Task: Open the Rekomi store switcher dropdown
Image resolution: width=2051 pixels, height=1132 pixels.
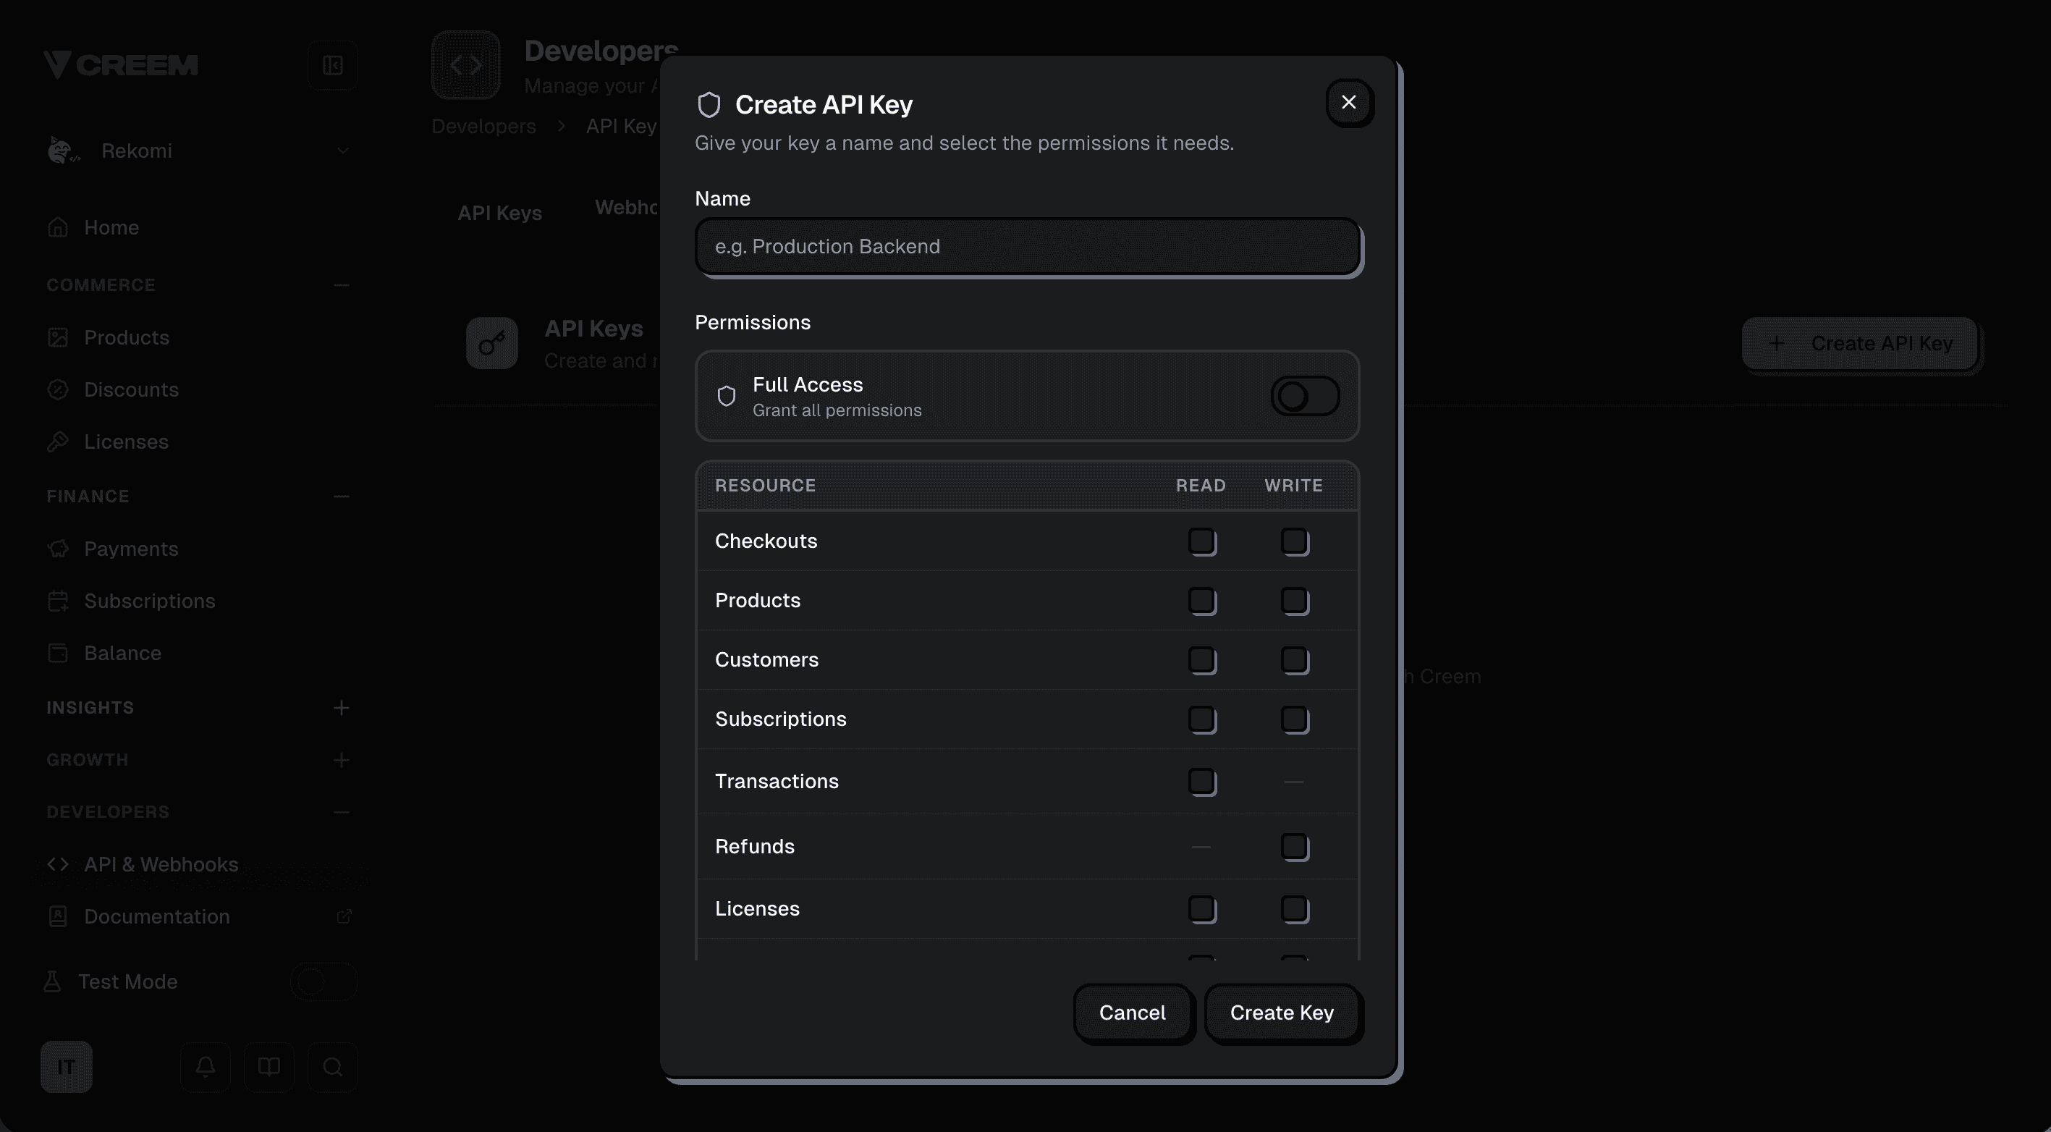Action: click(x=199, y=151)
